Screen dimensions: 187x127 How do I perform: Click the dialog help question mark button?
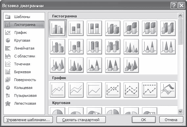tap(174, 6)
